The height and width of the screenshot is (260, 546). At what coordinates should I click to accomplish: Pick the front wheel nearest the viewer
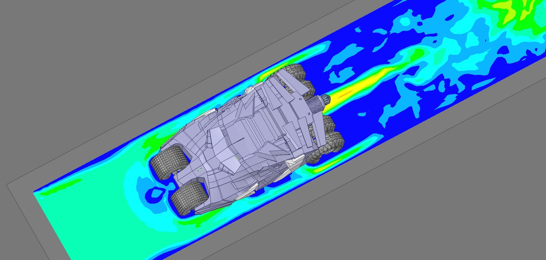(x=189, y=198)
